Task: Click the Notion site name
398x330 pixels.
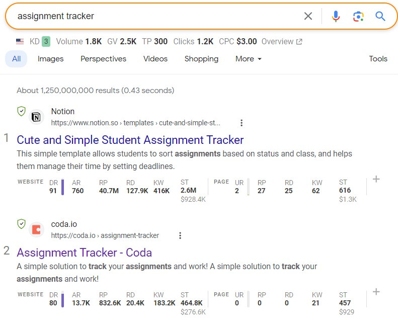Action: [x=63, y=112]
